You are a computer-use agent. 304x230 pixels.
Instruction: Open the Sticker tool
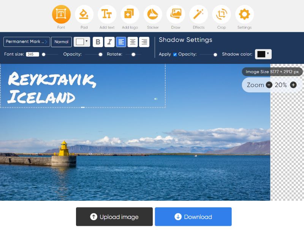click(153, 14)
